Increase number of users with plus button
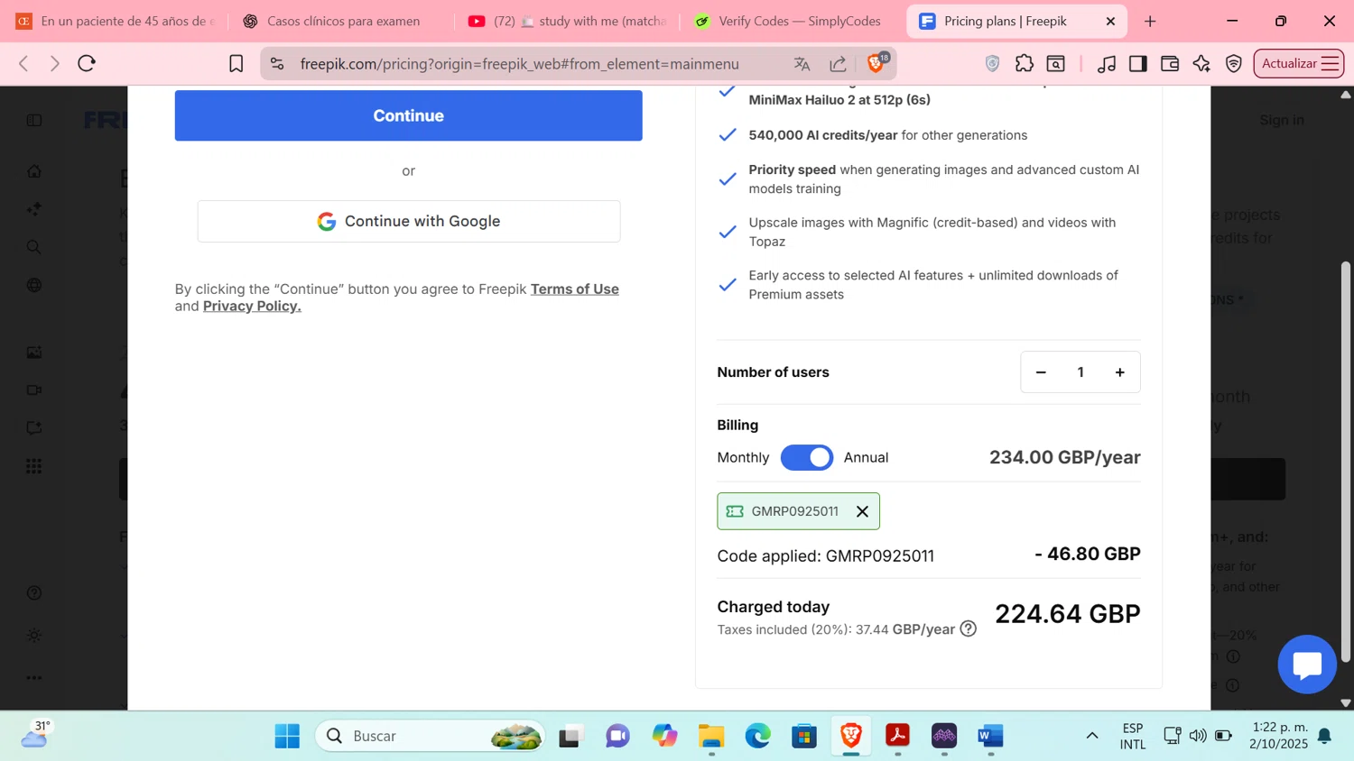This screenshot has height=761, width=1354. 1119,372
